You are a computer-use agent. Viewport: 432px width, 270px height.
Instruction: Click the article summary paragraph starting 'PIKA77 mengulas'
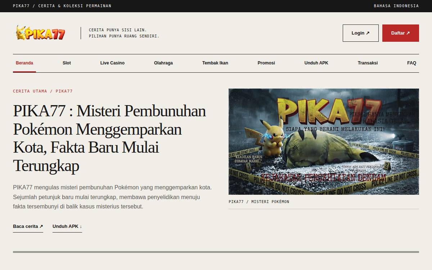point(112,197)
